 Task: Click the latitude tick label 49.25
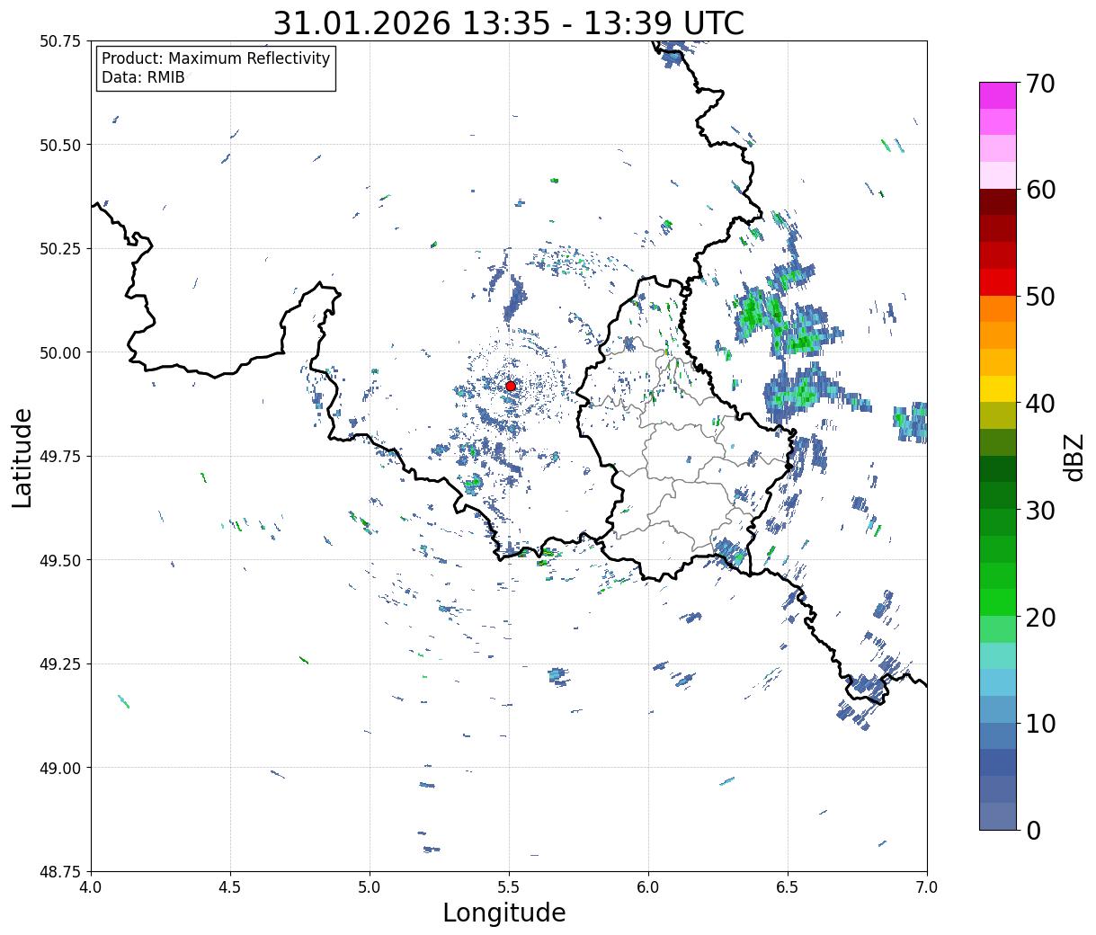click(x=61, y=664)
